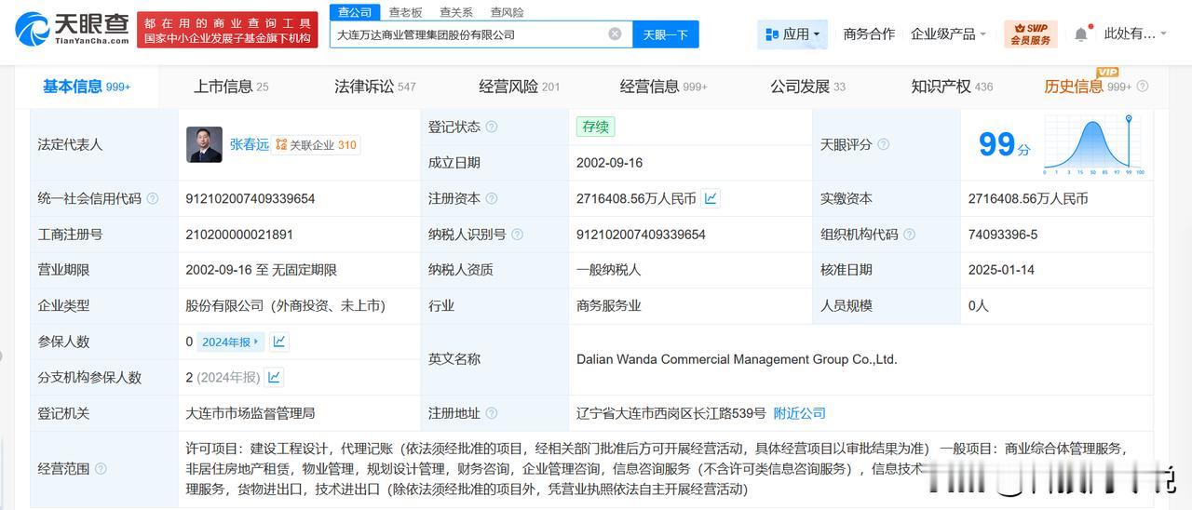Click the 纳税人资质 value 一般纳税人

[x=609, y=270]
